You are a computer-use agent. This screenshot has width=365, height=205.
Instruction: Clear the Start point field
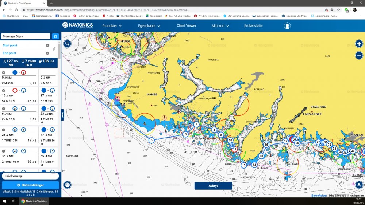pos(47,46)
